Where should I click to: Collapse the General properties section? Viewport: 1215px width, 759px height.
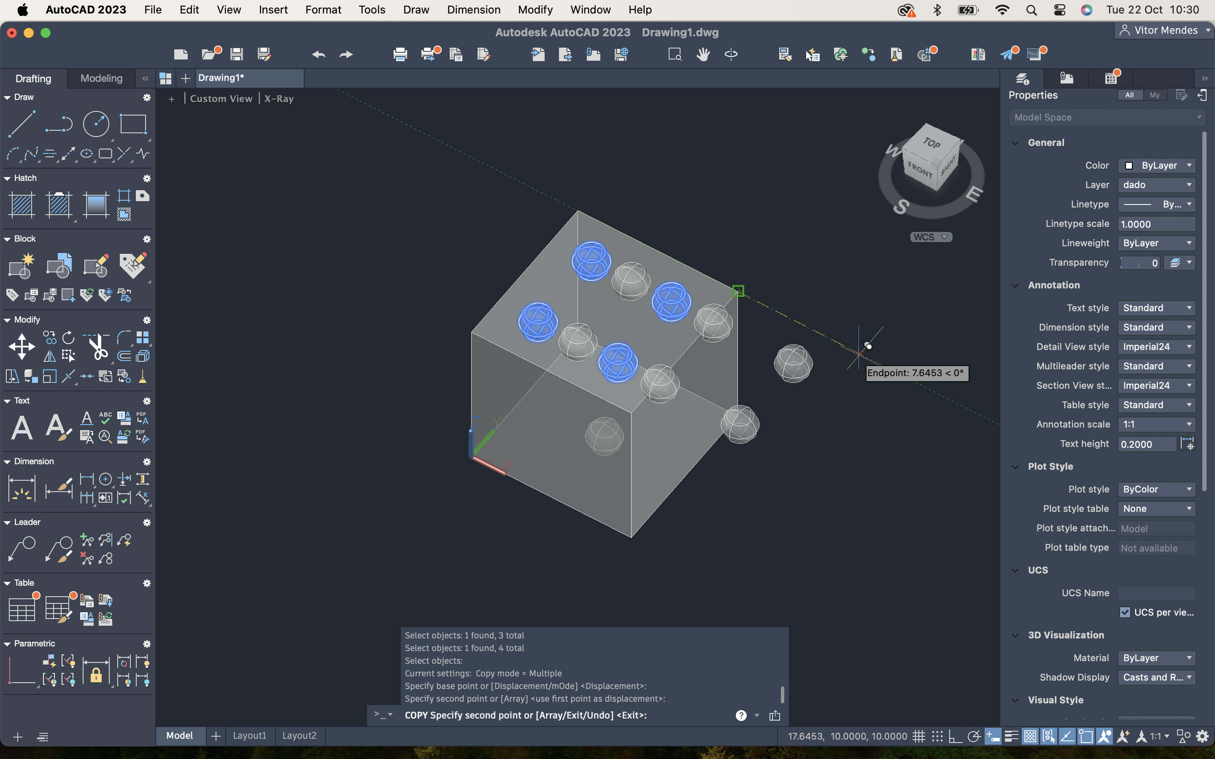coord(1015,143)
